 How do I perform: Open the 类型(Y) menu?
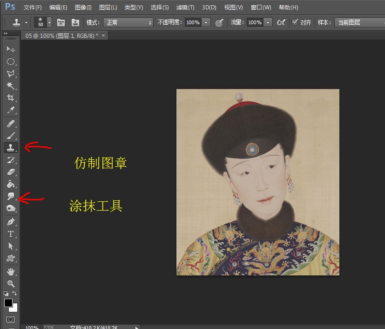pos(134,7)
